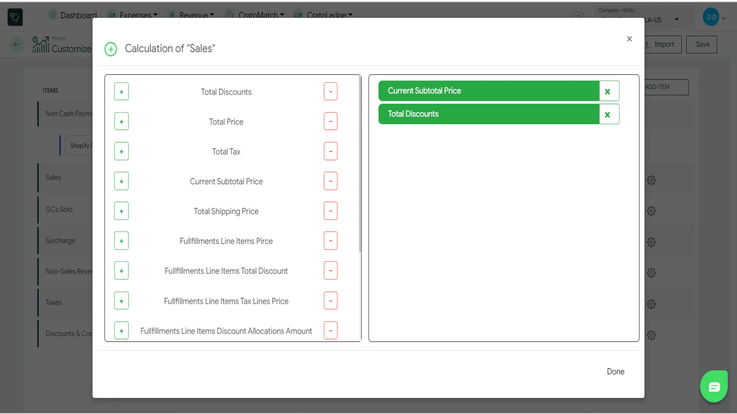
Task: Expand the Company Entity selector
Action: pyautogui.click(x=676, y=19)
